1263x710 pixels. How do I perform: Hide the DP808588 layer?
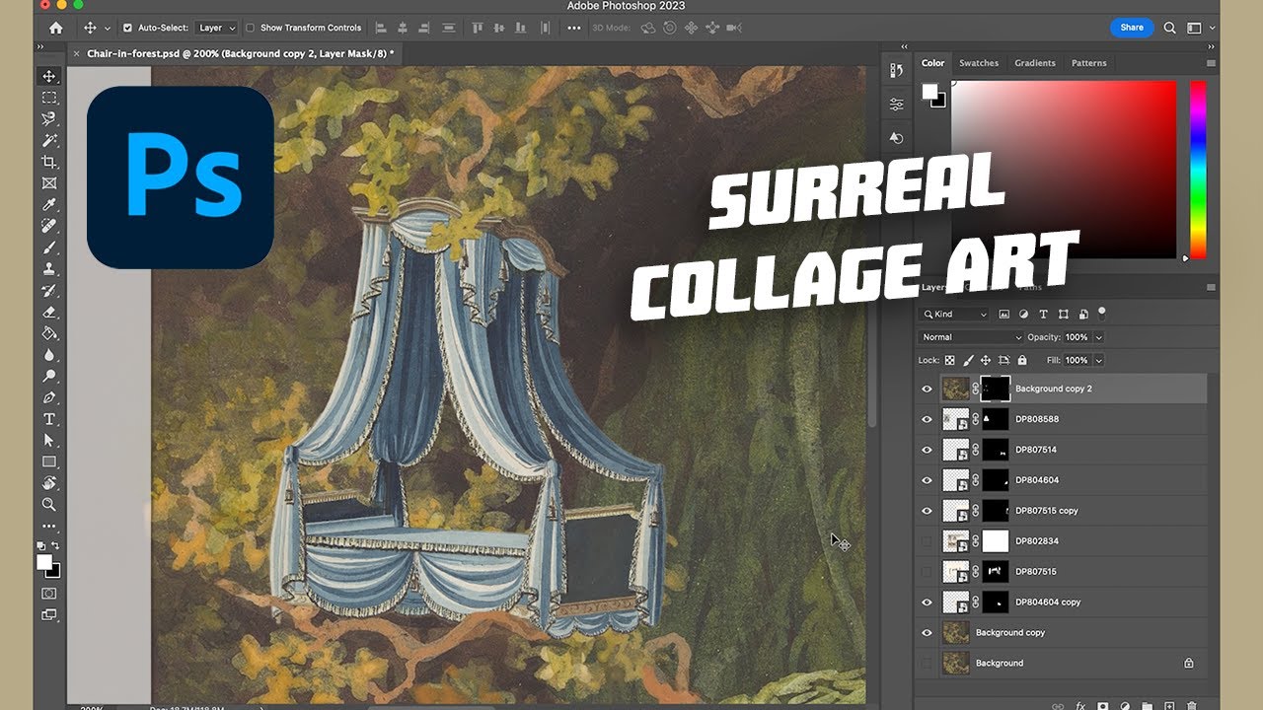point(927,419)
